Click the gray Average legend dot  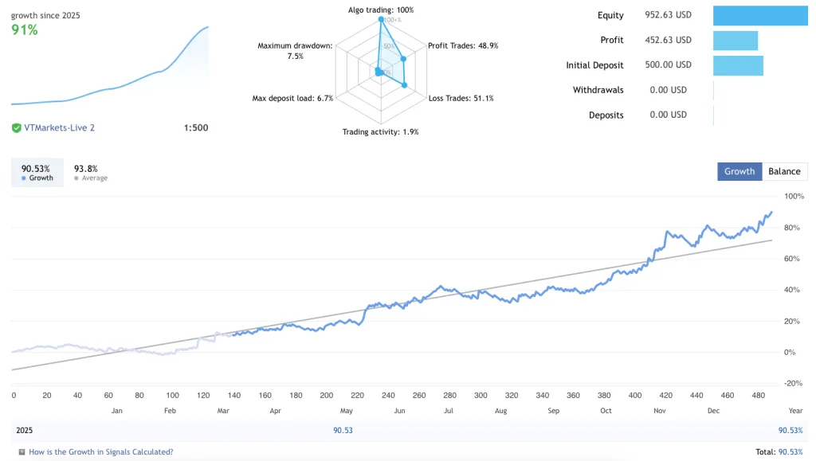[76, 178]
